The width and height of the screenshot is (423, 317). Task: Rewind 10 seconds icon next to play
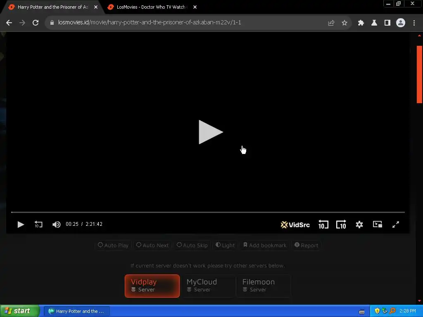pyautogui.click(x=38, y=224)
